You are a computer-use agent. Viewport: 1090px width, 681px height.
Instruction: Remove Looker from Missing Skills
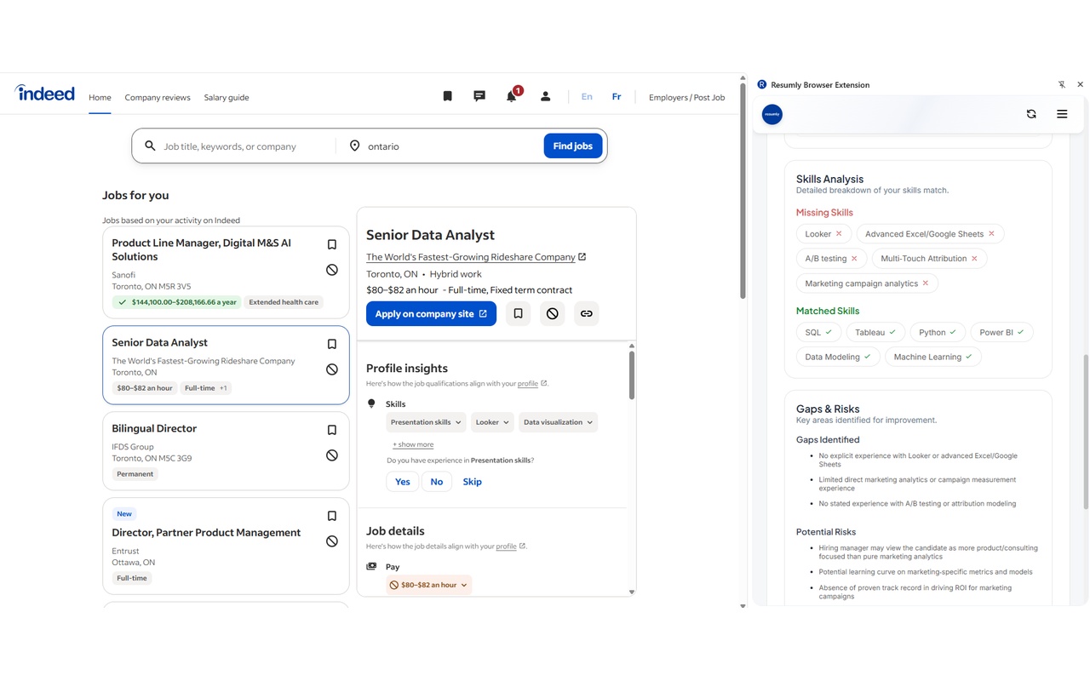[x=840, y=233]
